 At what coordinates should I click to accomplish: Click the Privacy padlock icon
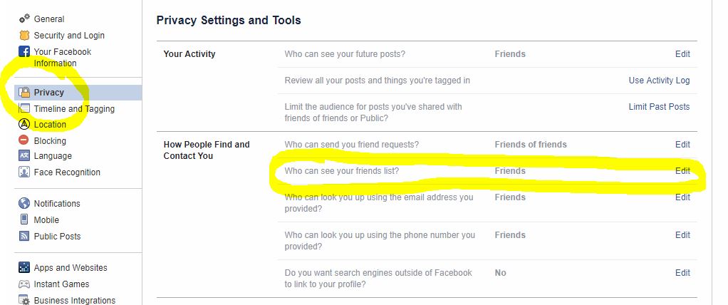click(24, 92)
